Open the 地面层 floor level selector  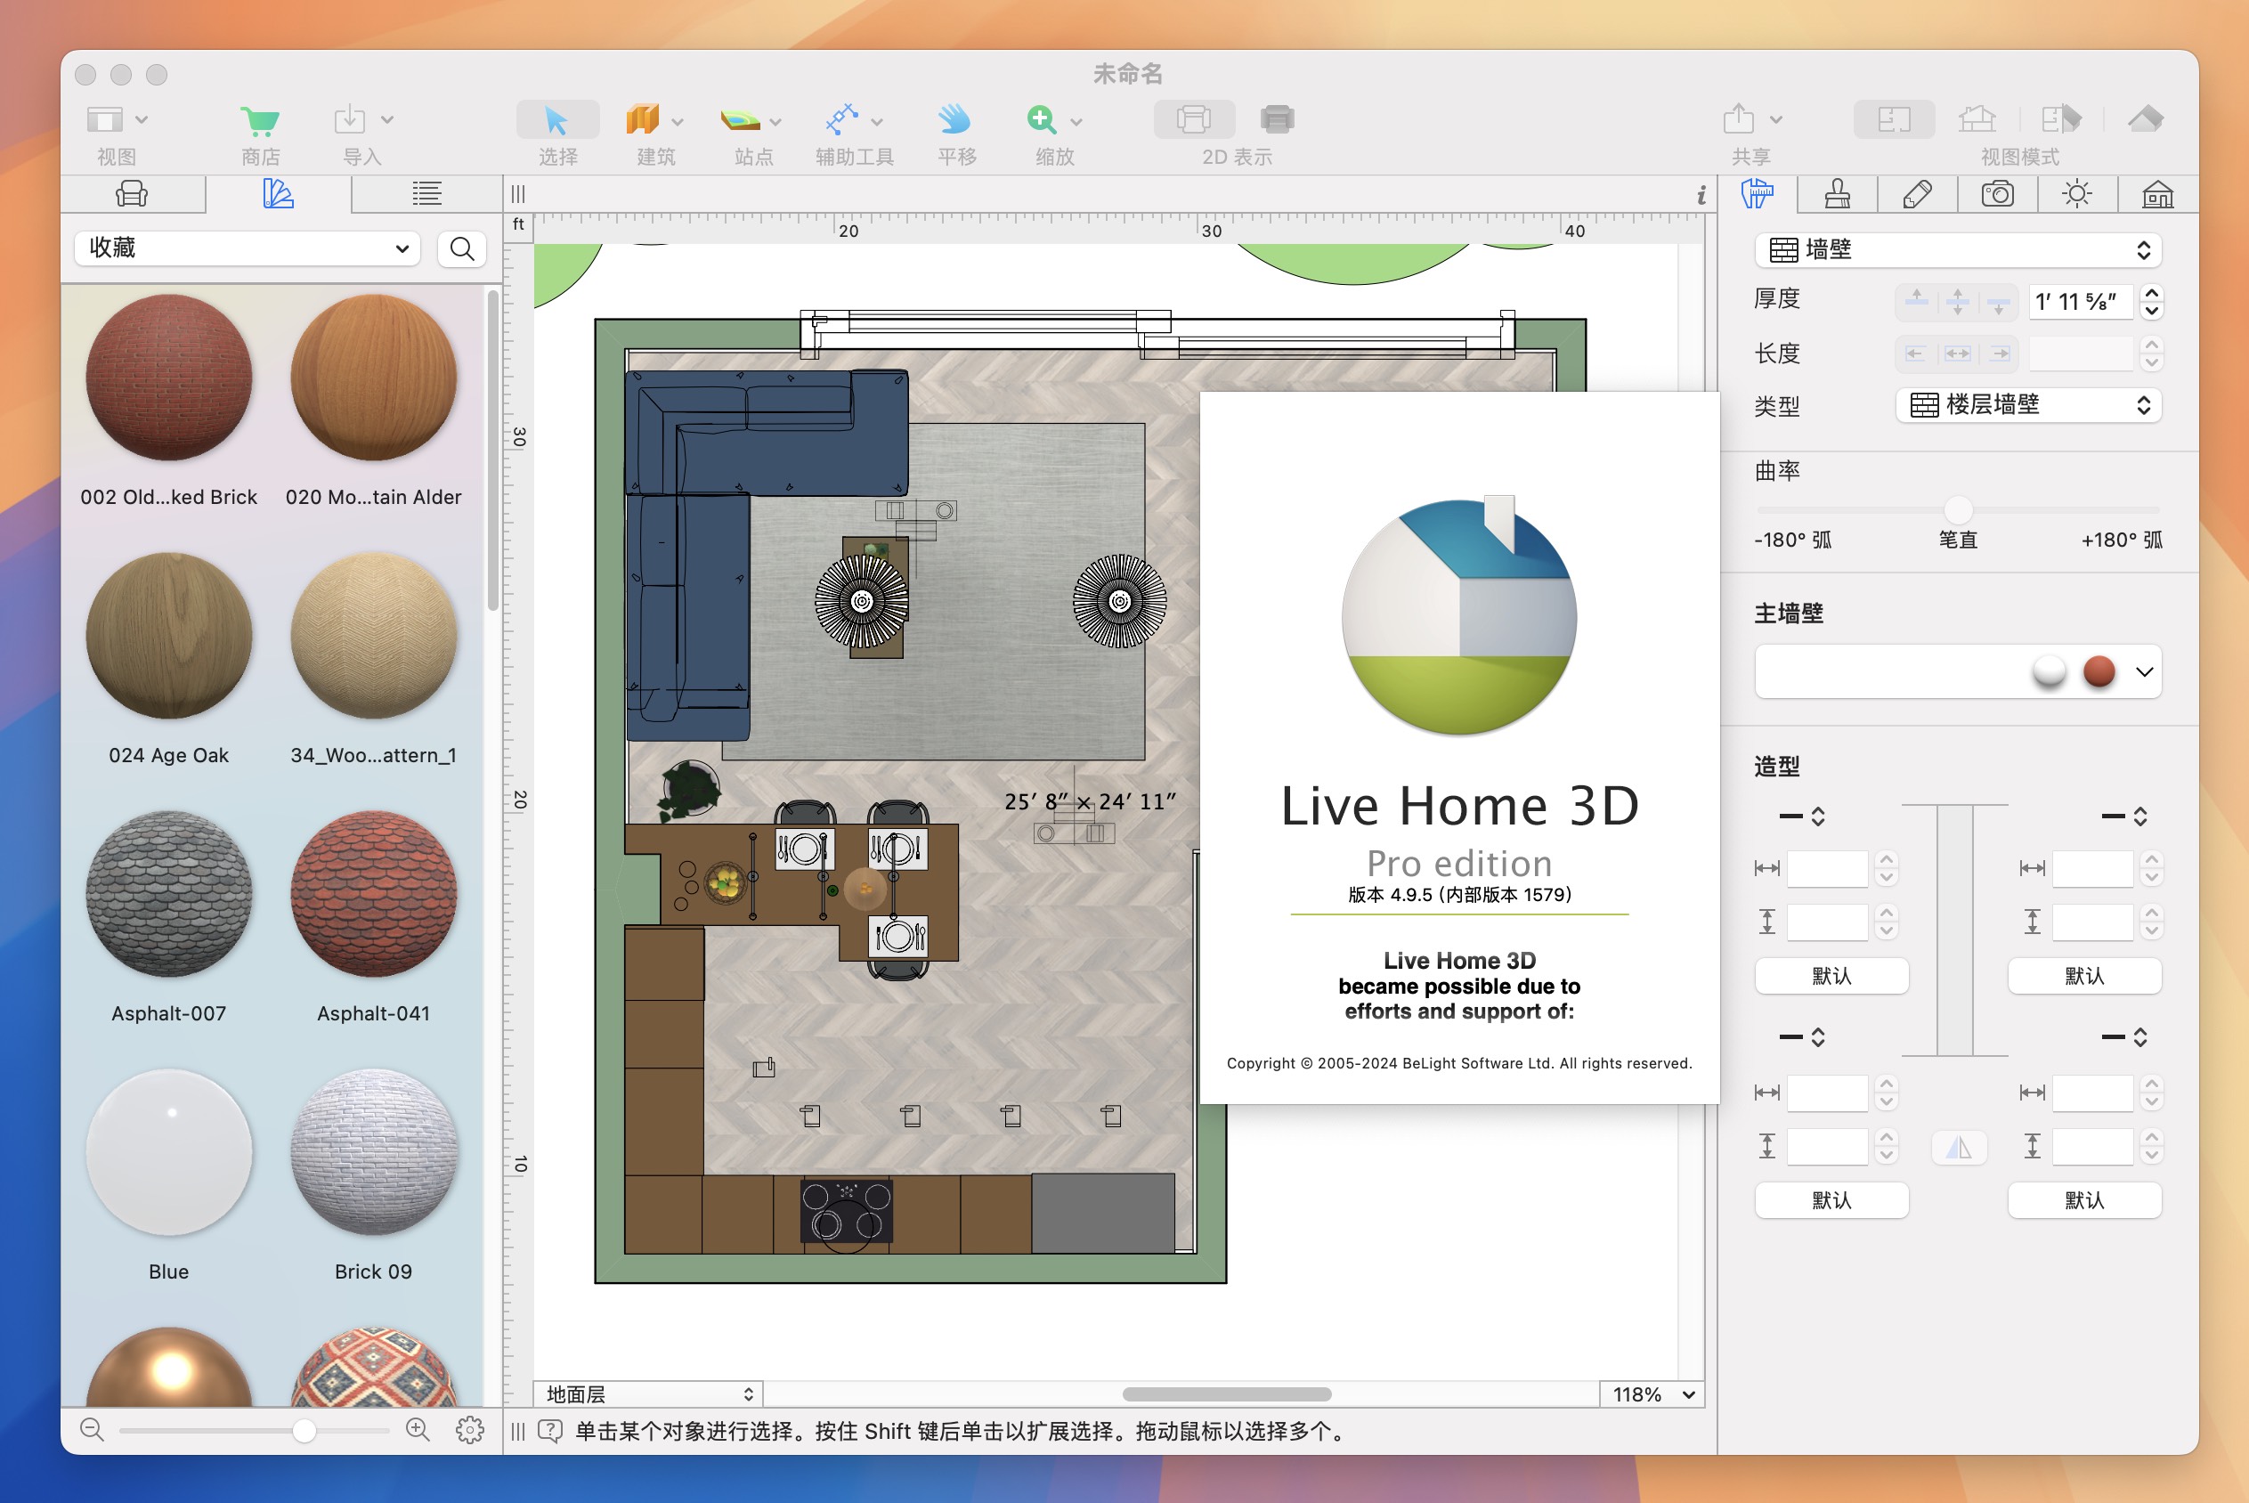click(x=649, y=1393)
